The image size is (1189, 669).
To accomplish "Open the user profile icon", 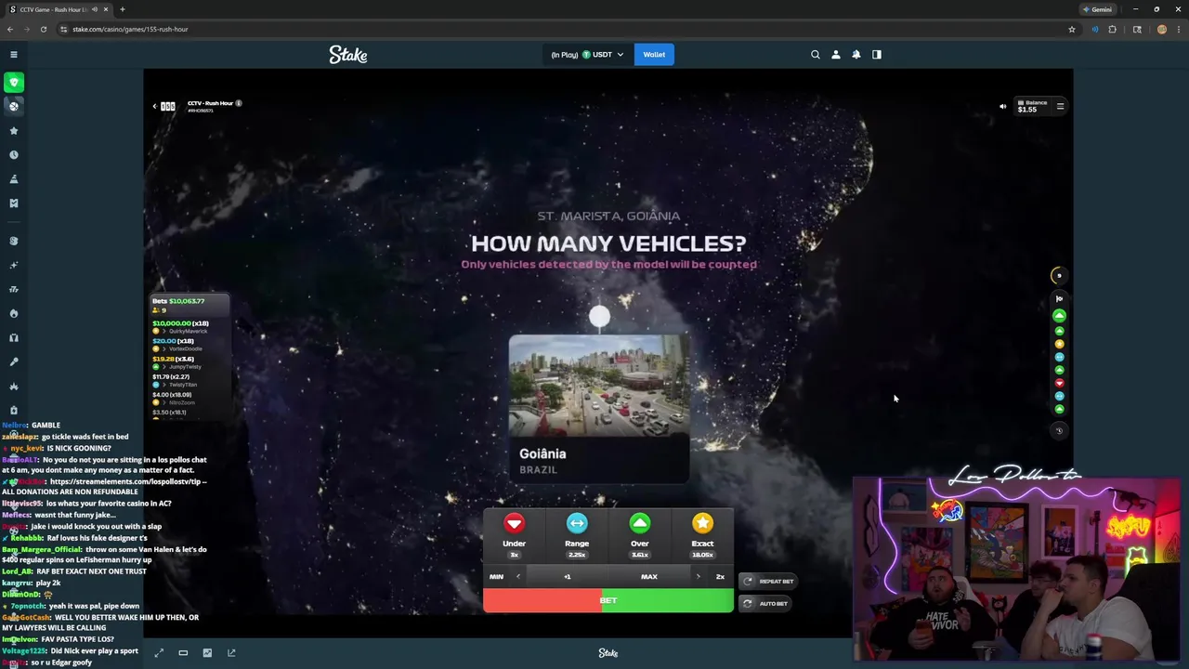I will 836,55.
